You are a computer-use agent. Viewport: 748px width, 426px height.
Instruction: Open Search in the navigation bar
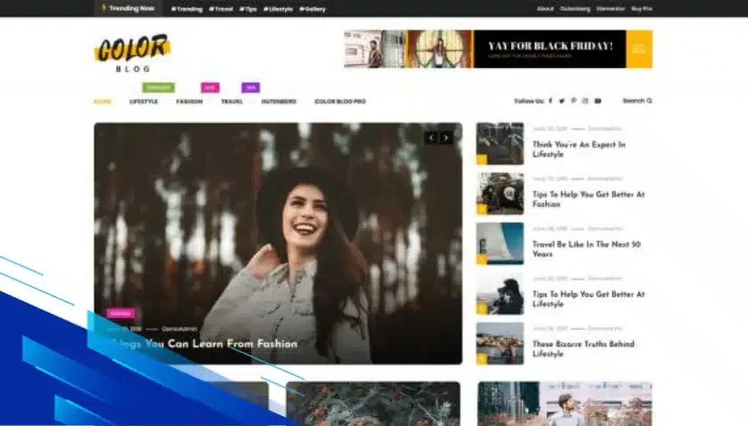click(637, 101)
